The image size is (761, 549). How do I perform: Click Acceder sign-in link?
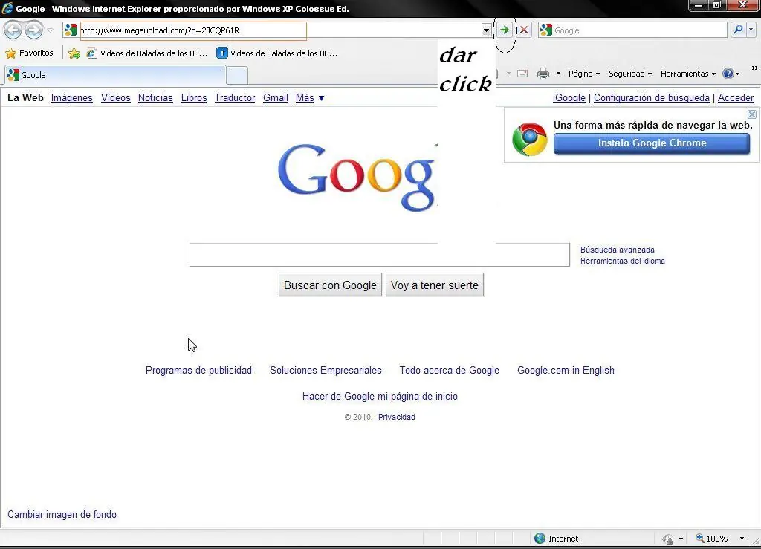[x=736, y=97]
